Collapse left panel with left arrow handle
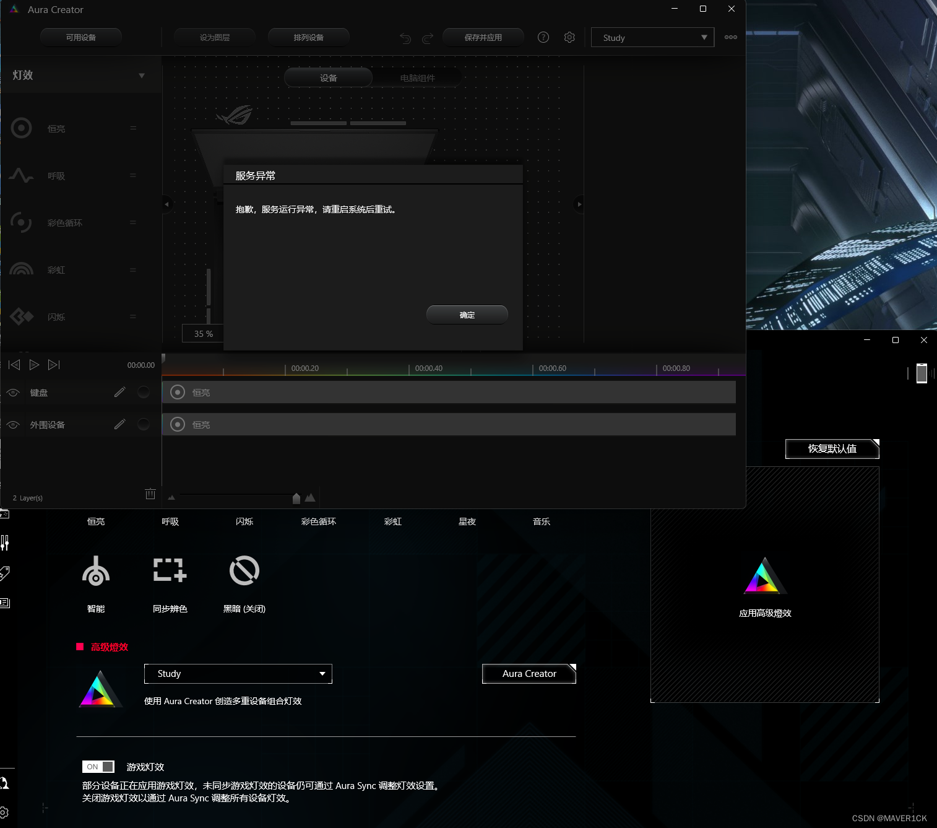This screenshot has width=937, height=828. pos(166,204)
